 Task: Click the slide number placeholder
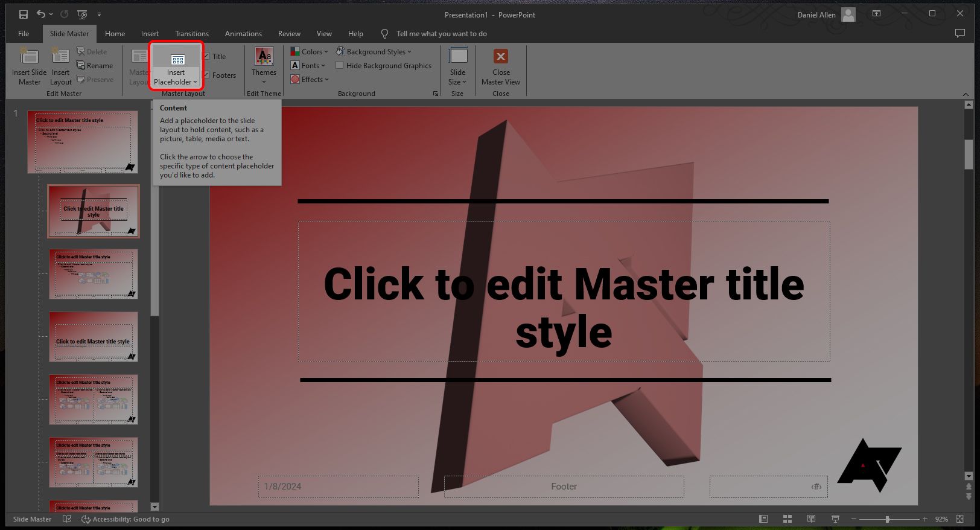click(768, 487)
